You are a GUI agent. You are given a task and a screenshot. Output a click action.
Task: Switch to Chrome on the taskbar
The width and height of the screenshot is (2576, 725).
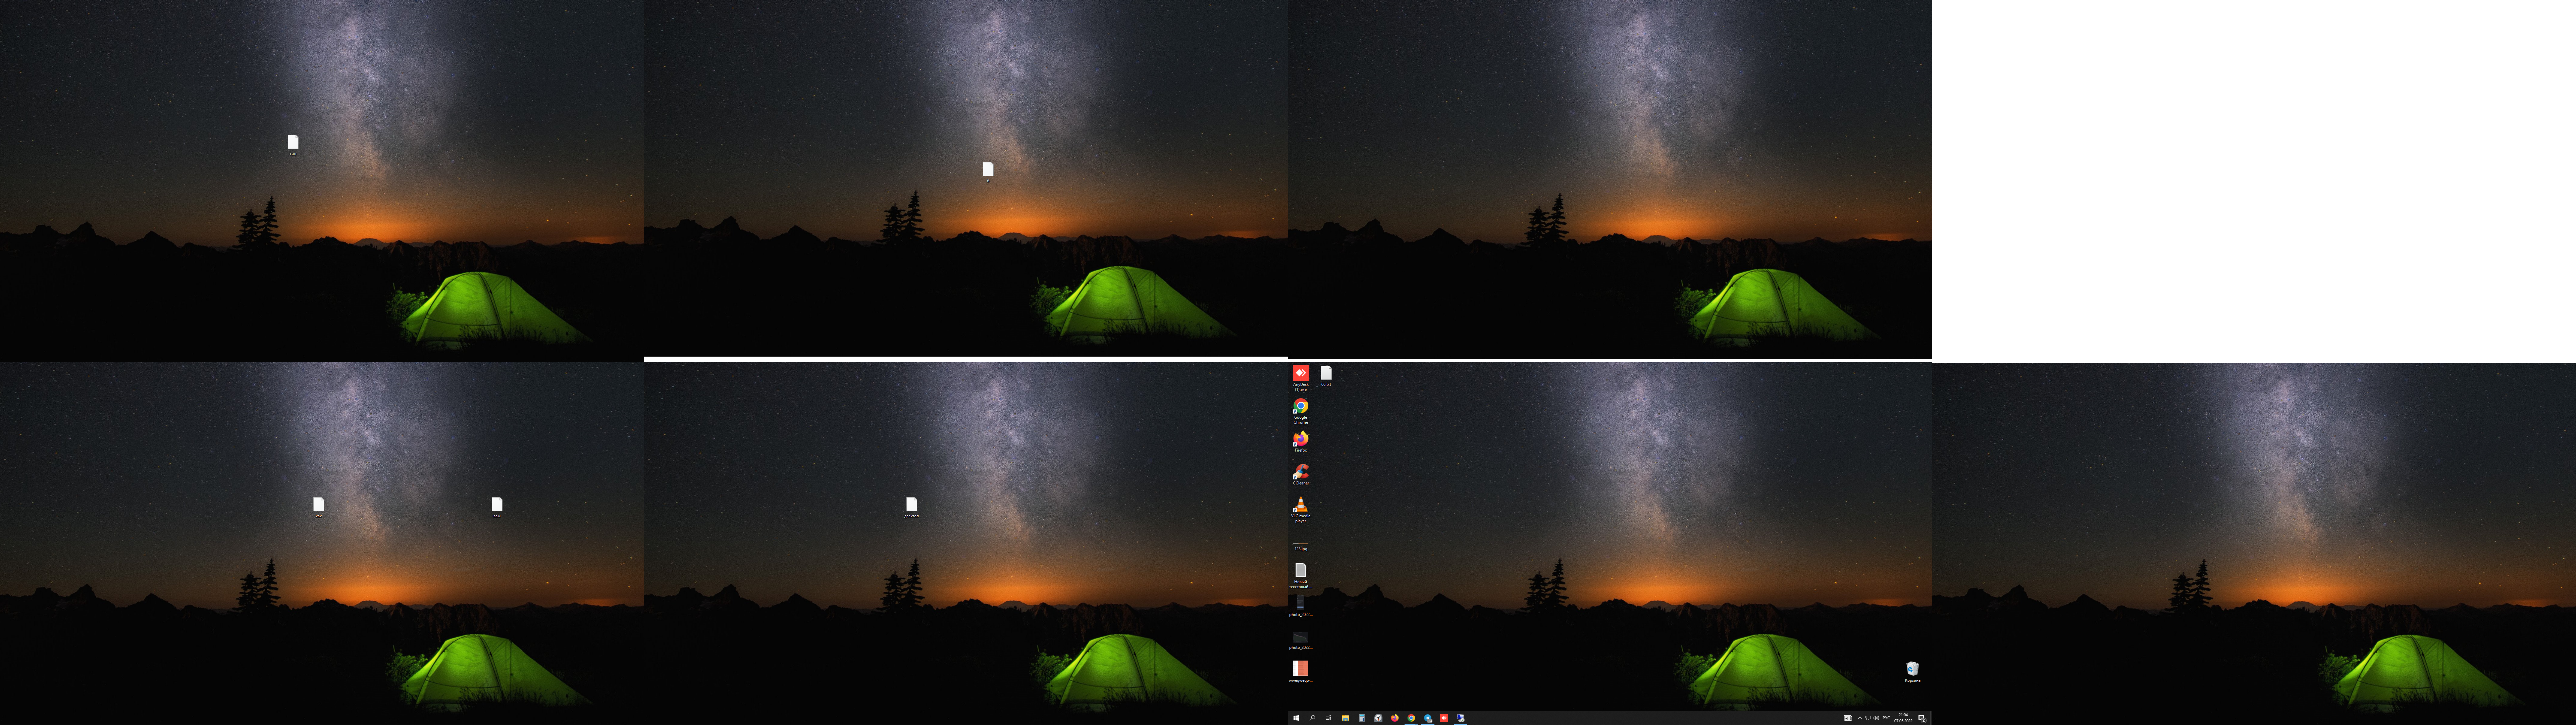1411,718
